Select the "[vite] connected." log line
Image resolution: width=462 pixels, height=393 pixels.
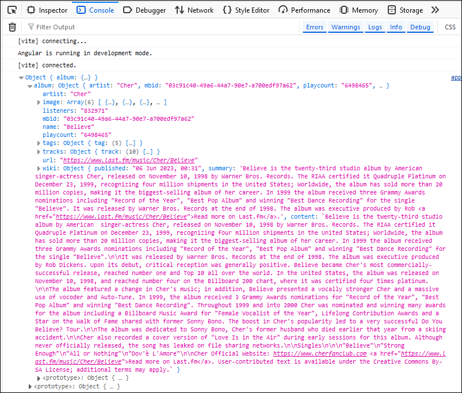pyautogui.click(x=47, y=65)
